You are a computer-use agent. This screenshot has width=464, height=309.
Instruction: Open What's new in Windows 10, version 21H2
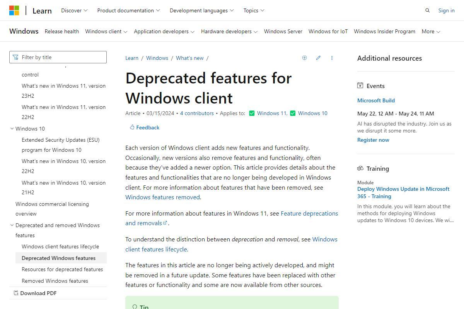click(x=63, y=187)
